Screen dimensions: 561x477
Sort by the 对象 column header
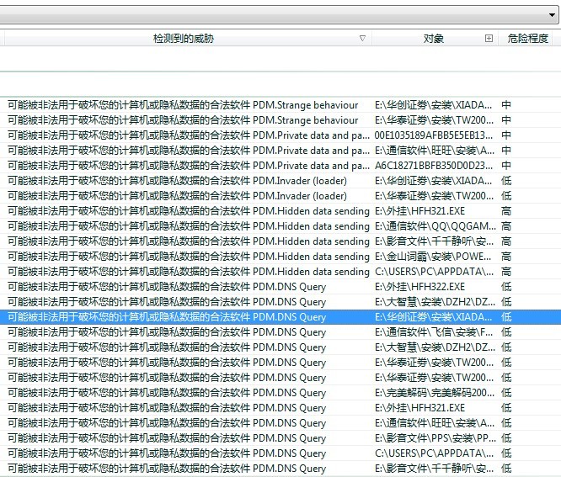pos(434,38)
